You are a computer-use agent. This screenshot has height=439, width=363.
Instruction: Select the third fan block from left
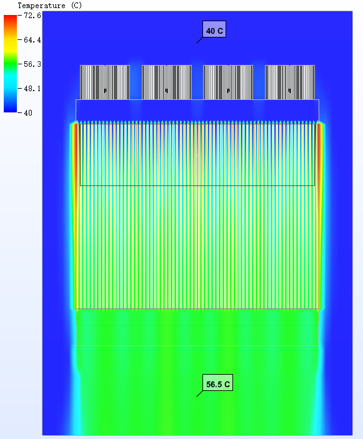coord(228,82)
